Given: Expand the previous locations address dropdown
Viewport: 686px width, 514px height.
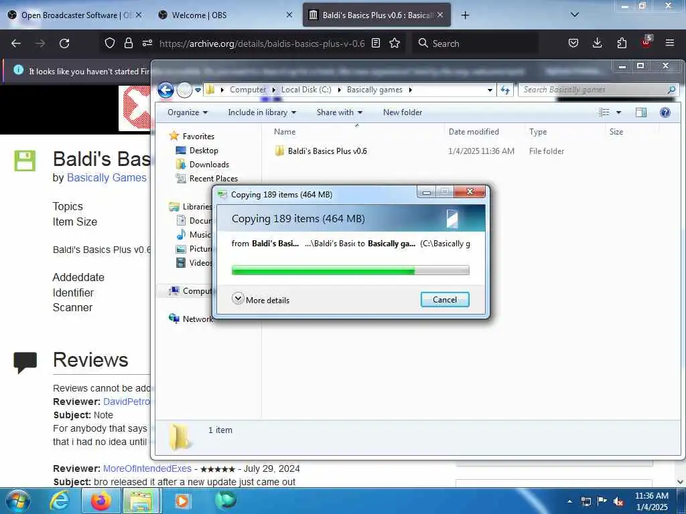Looking at the screenshot, I should (490, 90).
